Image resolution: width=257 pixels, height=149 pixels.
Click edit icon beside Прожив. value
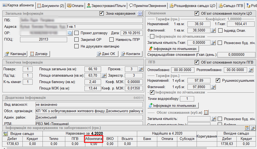point(141,69)
